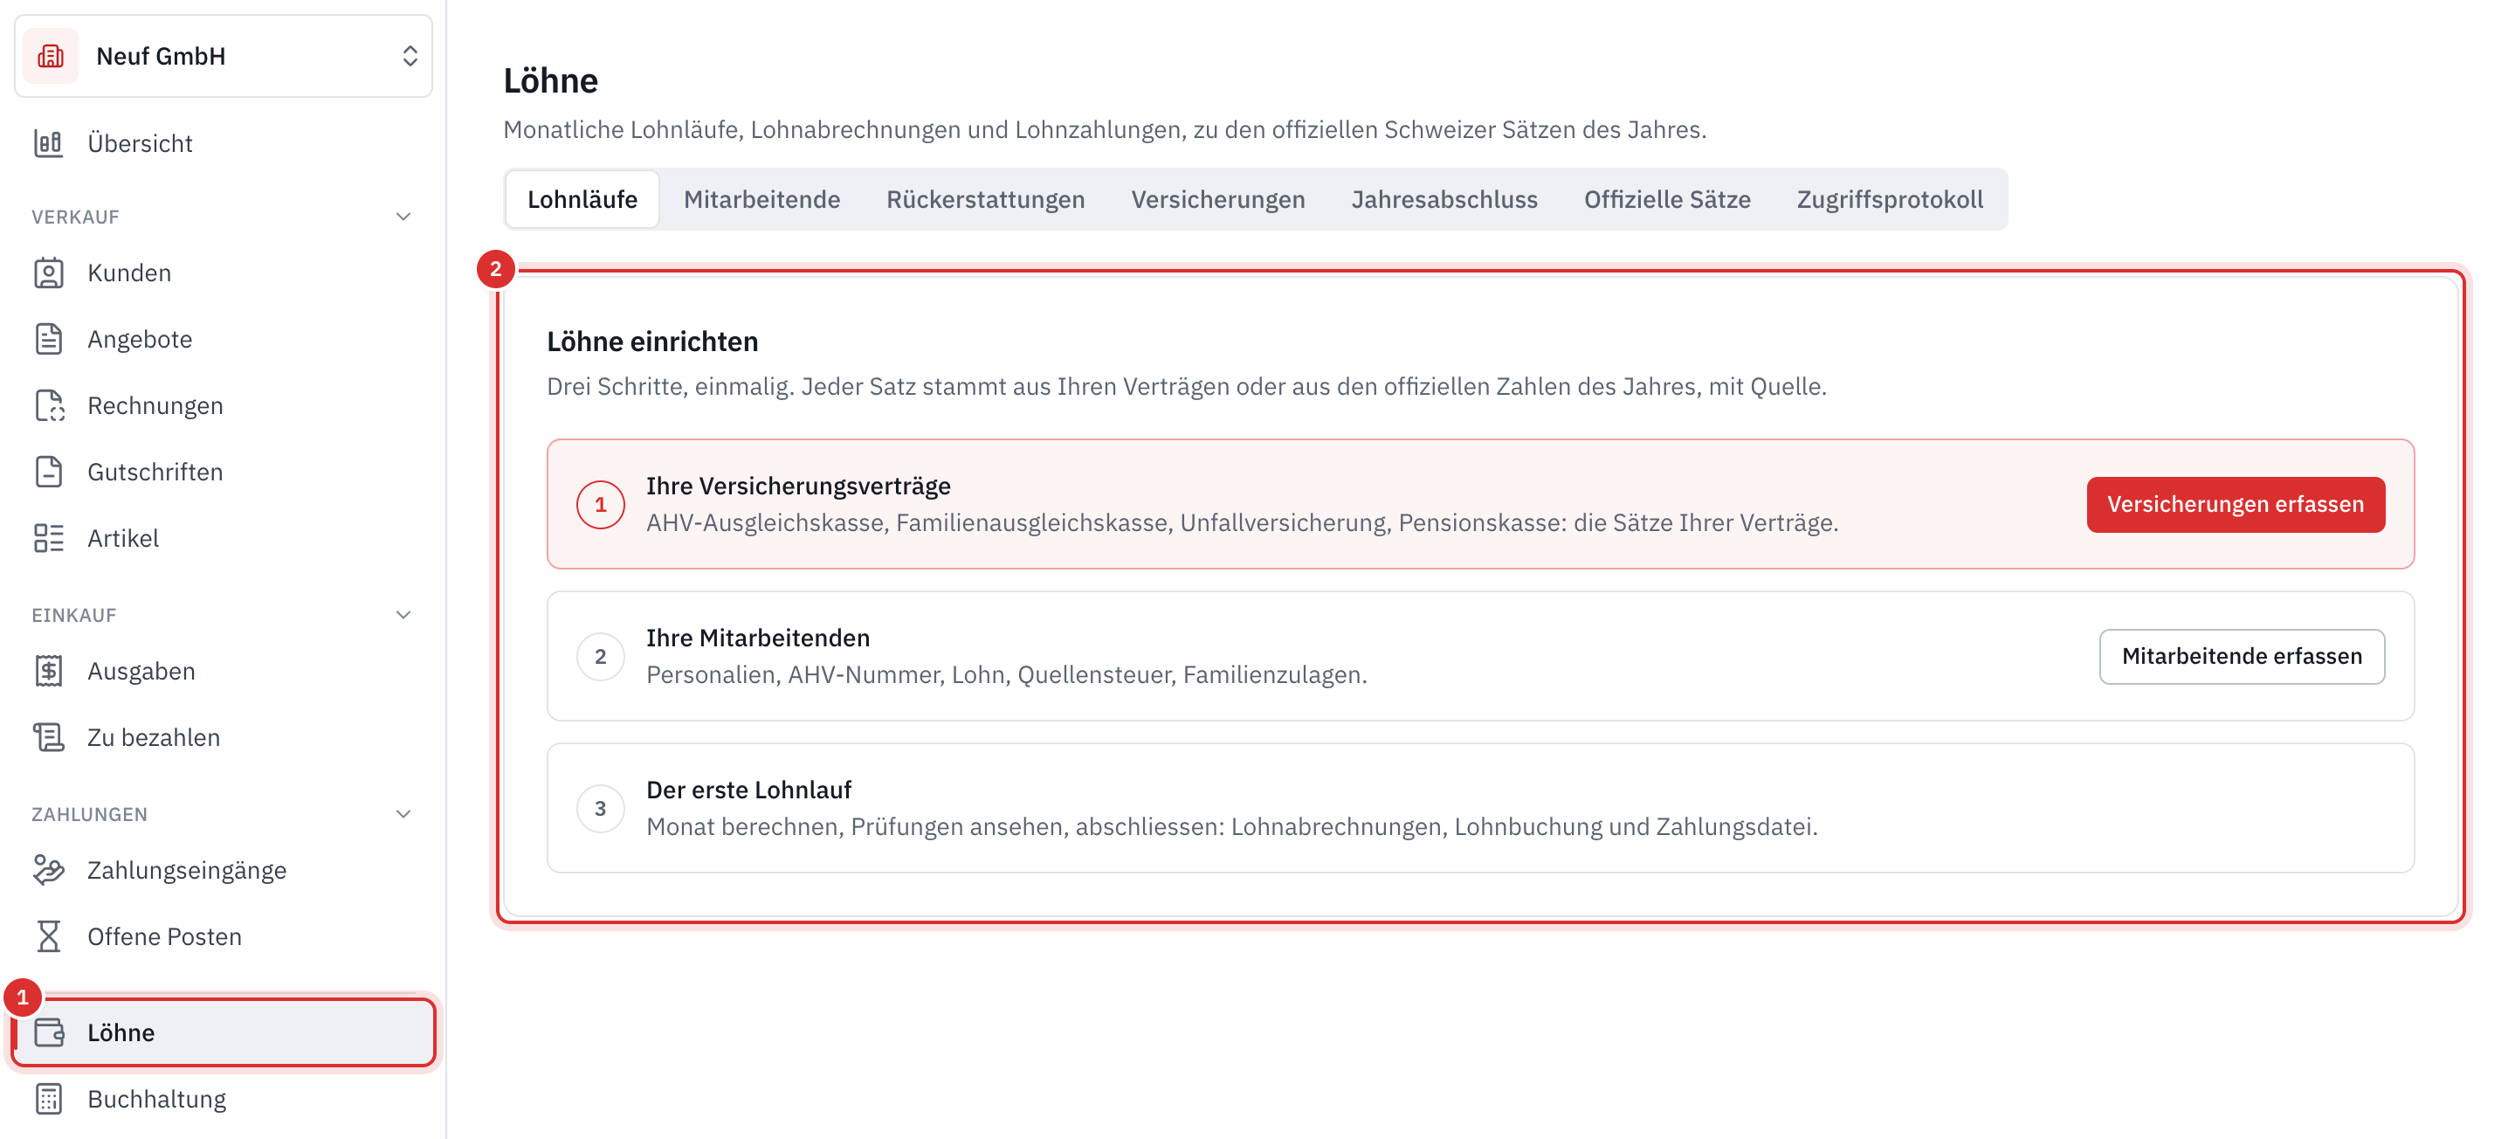Image resolution: width=2515 pixels, height=1139 pixels.
Task: Open the Neuf GmbH company switcher chevrons
Action: click(410, 56)
